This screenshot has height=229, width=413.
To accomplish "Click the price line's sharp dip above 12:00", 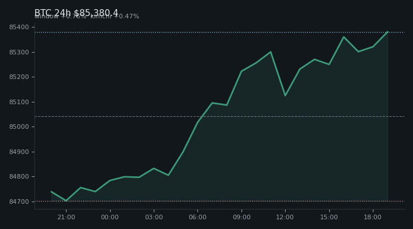I will tap(285, 96).
